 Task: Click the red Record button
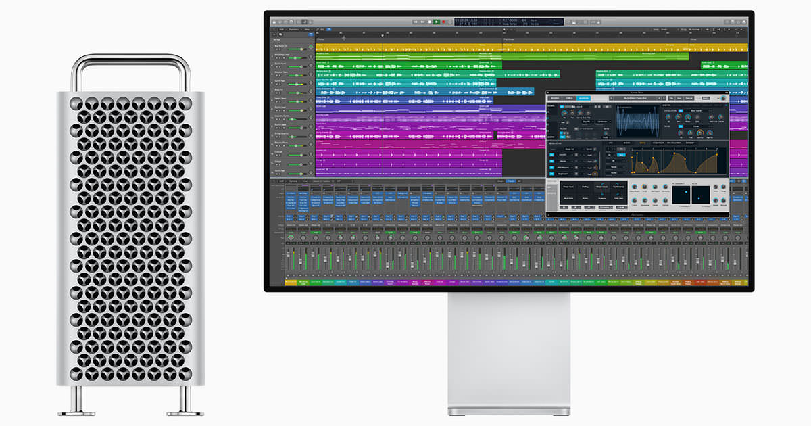click(443, 22)
